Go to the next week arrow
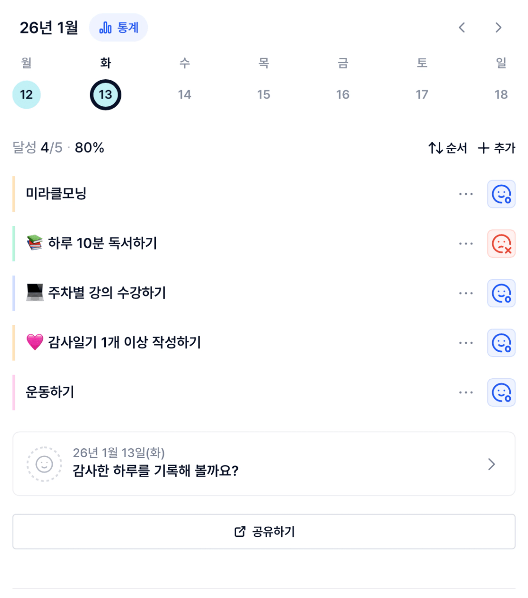528x598 pixels. pyautogui.click(x=498, y=28)
